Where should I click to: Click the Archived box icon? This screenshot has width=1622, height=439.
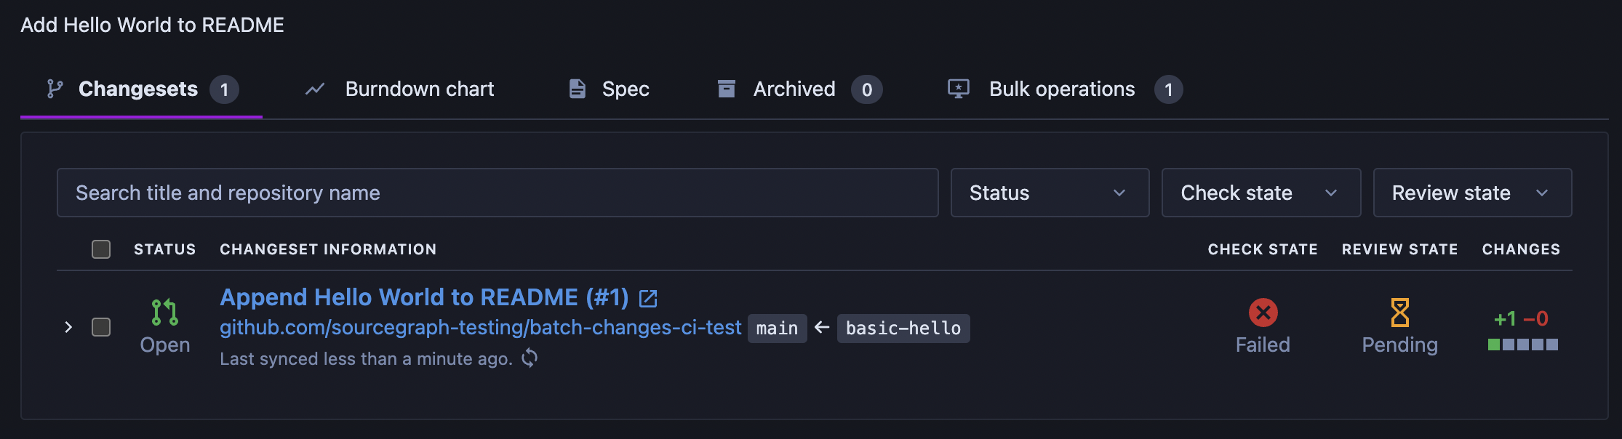[x=726, y=89]
